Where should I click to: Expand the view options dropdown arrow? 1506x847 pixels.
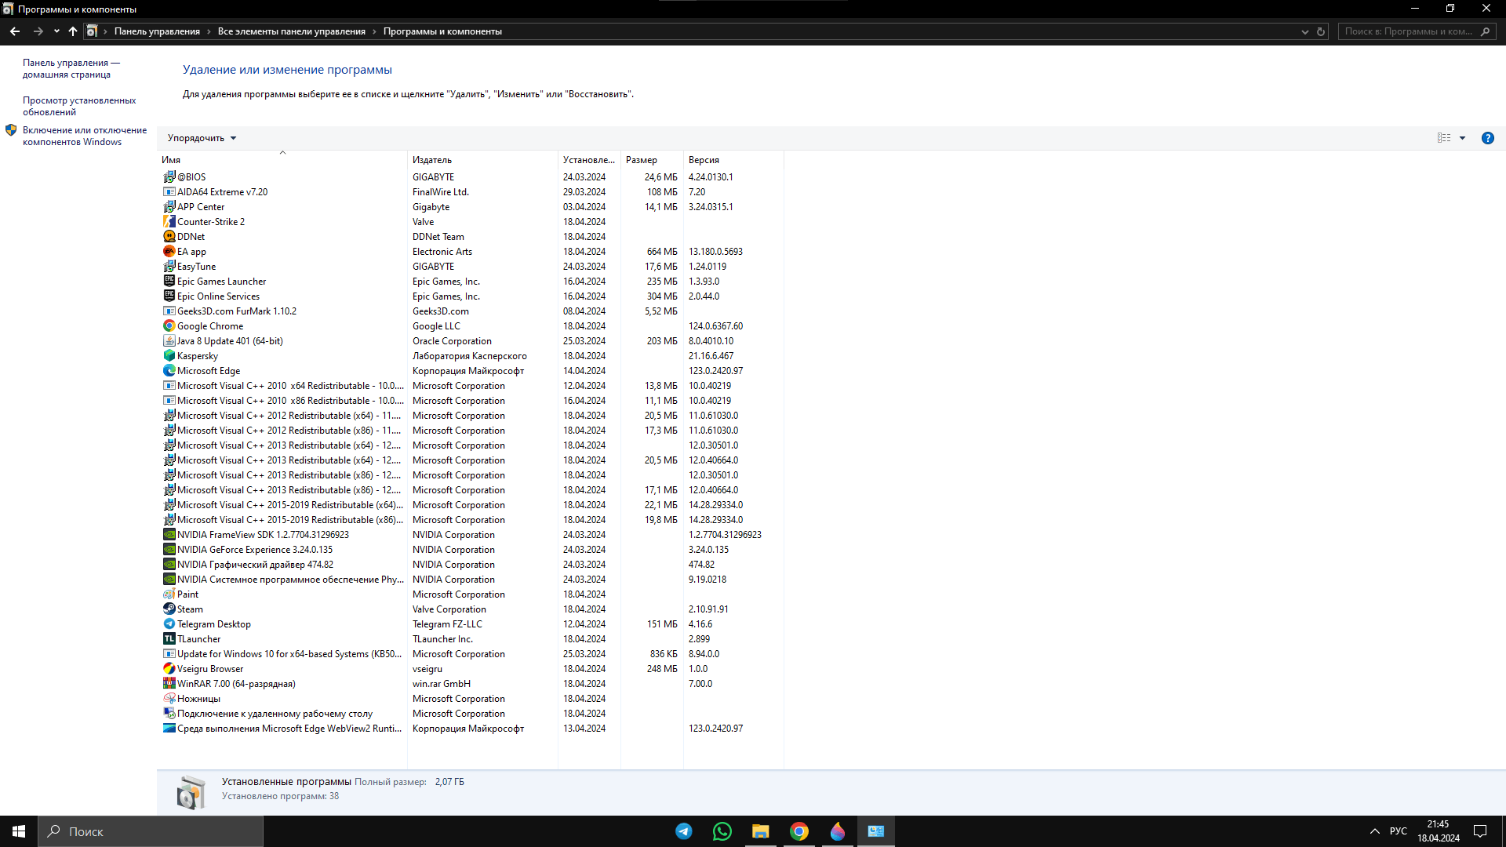[1462, 138]
